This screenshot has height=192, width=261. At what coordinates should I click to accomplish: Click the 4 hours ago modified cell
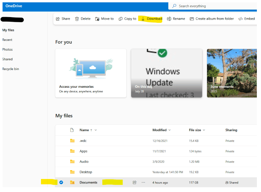pyautogui.click(x=160, y=182)
